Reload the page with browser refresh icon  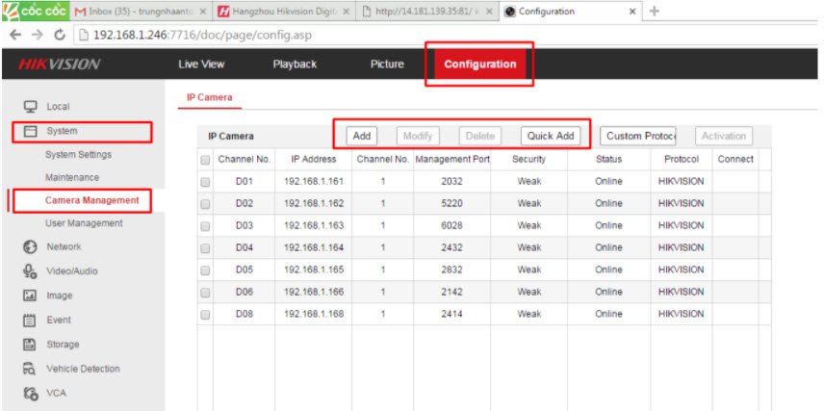(62, 36)
